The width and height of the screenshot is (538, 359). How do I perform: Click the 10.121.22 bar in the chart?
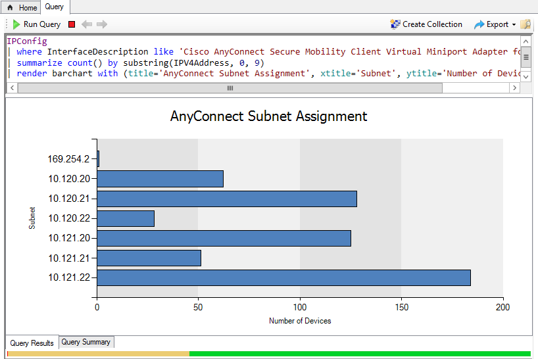tap(283, 277)
